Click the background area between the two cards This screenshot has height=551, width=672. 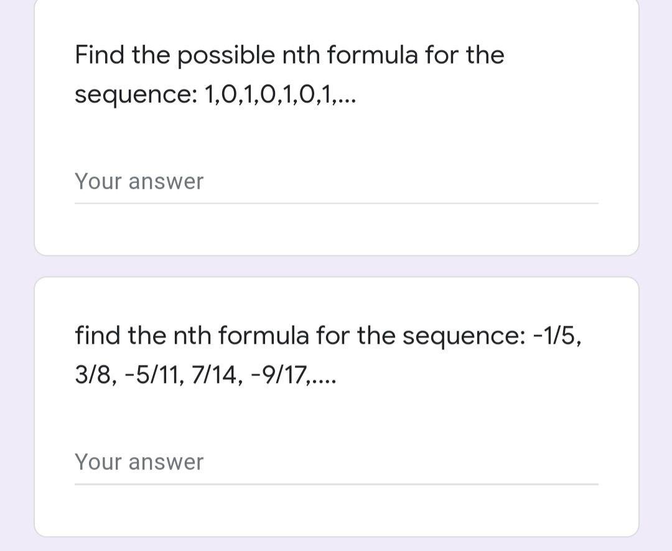336,264
